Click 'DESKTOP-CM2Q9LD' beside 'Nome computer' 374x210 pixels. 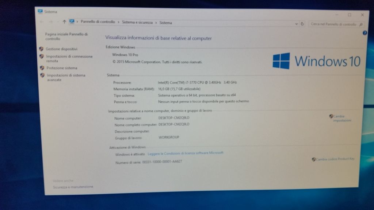coord(174,118)
